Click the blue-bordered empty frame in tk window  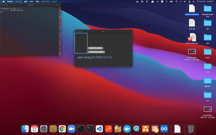(81, 43)
